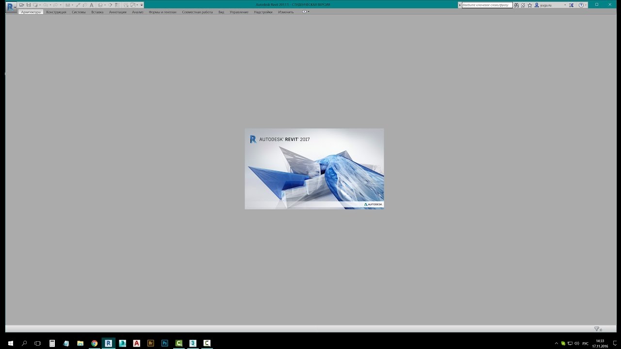The image size is (621, 349).
Task: Open Task View from the taskbar
Action: 38,343
